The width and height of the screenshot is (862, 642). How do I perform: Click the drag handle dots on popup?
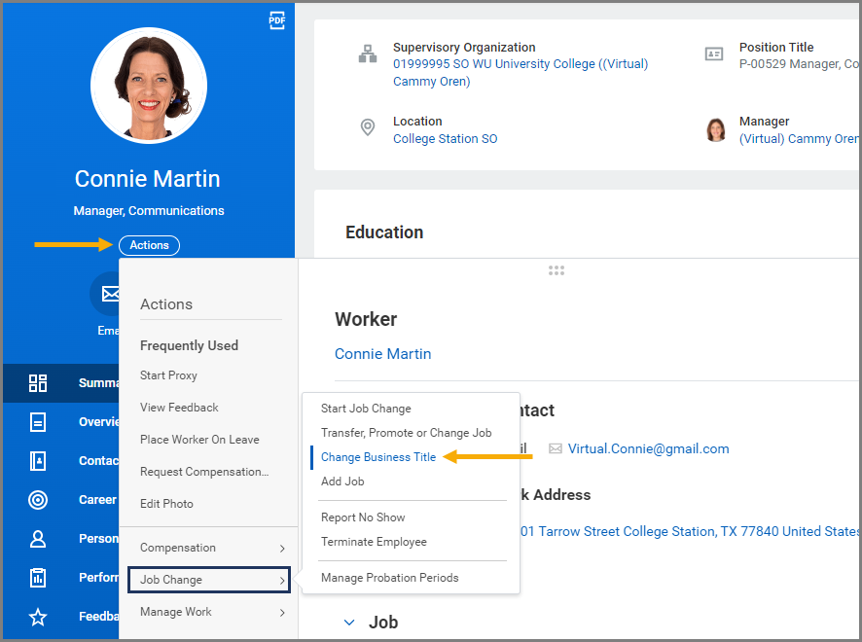tap(557, 270)
